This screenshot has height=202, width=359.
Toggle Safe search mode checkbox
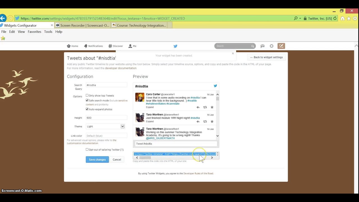[87, 100]
